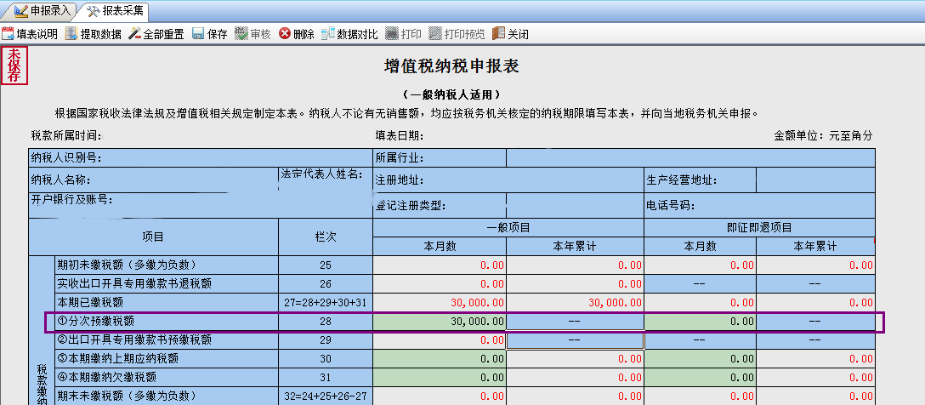Click the 税款所属时间 label
Image resolution: width=925 pixels, height=405 pixels.
click(x=66, y=136)
